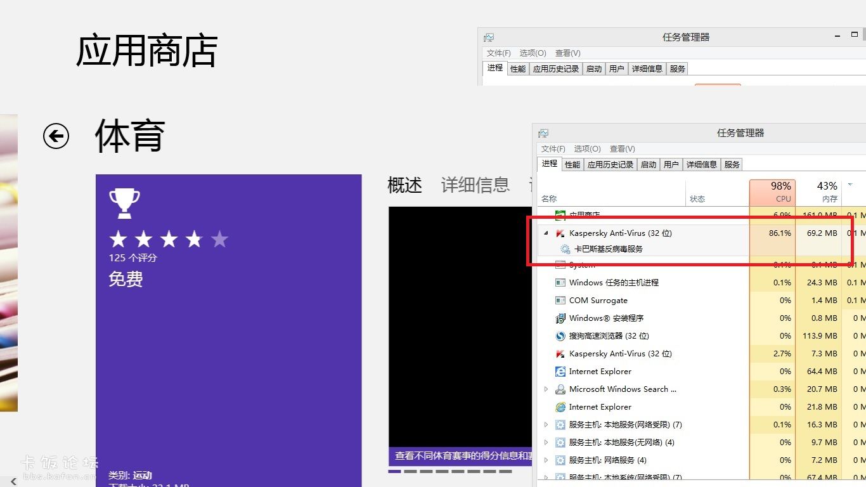Expand the Microsoft Windows Search process group
The width and height of the screenshot is (866, 487).
point(546,389)
